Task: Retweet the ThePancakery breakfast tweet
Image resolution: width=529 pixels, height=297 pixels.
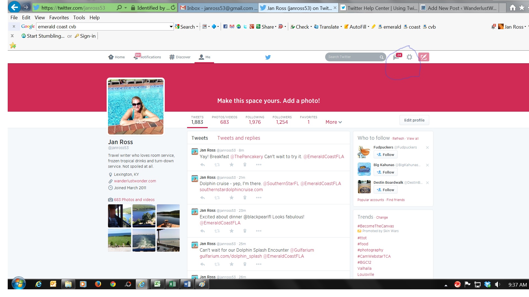Action: pos(217,164)
